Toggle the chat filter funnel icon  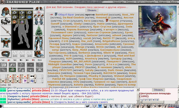(x=100, y=106)
